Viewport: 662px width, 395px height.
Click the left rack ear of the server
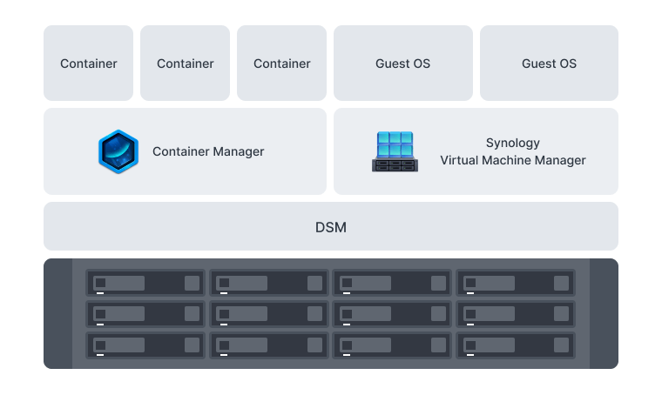[57, 313]
